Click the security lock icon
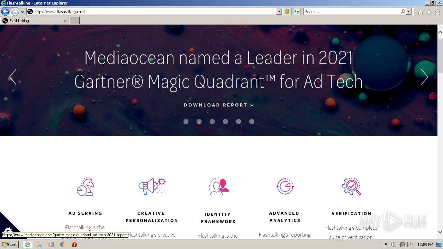The height and width of the screenshot is (249, 443). pos(287,12)
